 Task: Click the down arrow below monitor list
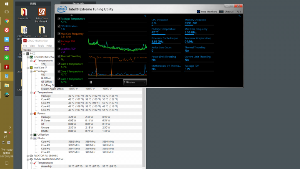point(72,86)
